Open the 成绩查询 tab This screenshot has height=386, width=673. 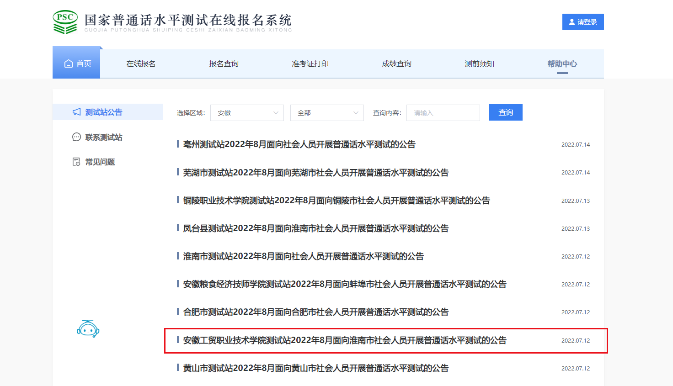pyautogui.click(x=396, y=63)
